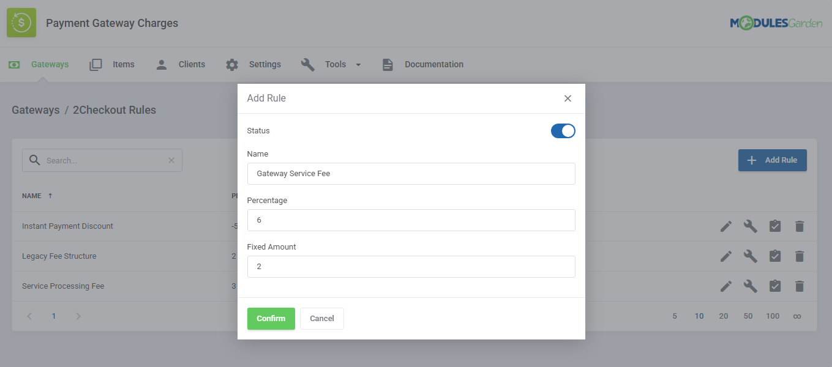Viewport: 832px width, 367px height.
Task: Delete the Legacy Fee Structure rule
Action: coord(800,256)
